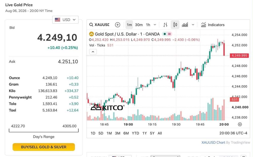The width and height of the screenshot is (253, 157).
Task: Open chart settings via hexagon icon
Action: pos(240,124)
